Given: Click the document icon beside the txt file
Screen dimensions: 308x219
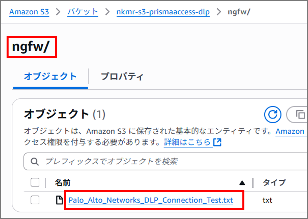Looking at the screenshot, I should coord(59,200).
